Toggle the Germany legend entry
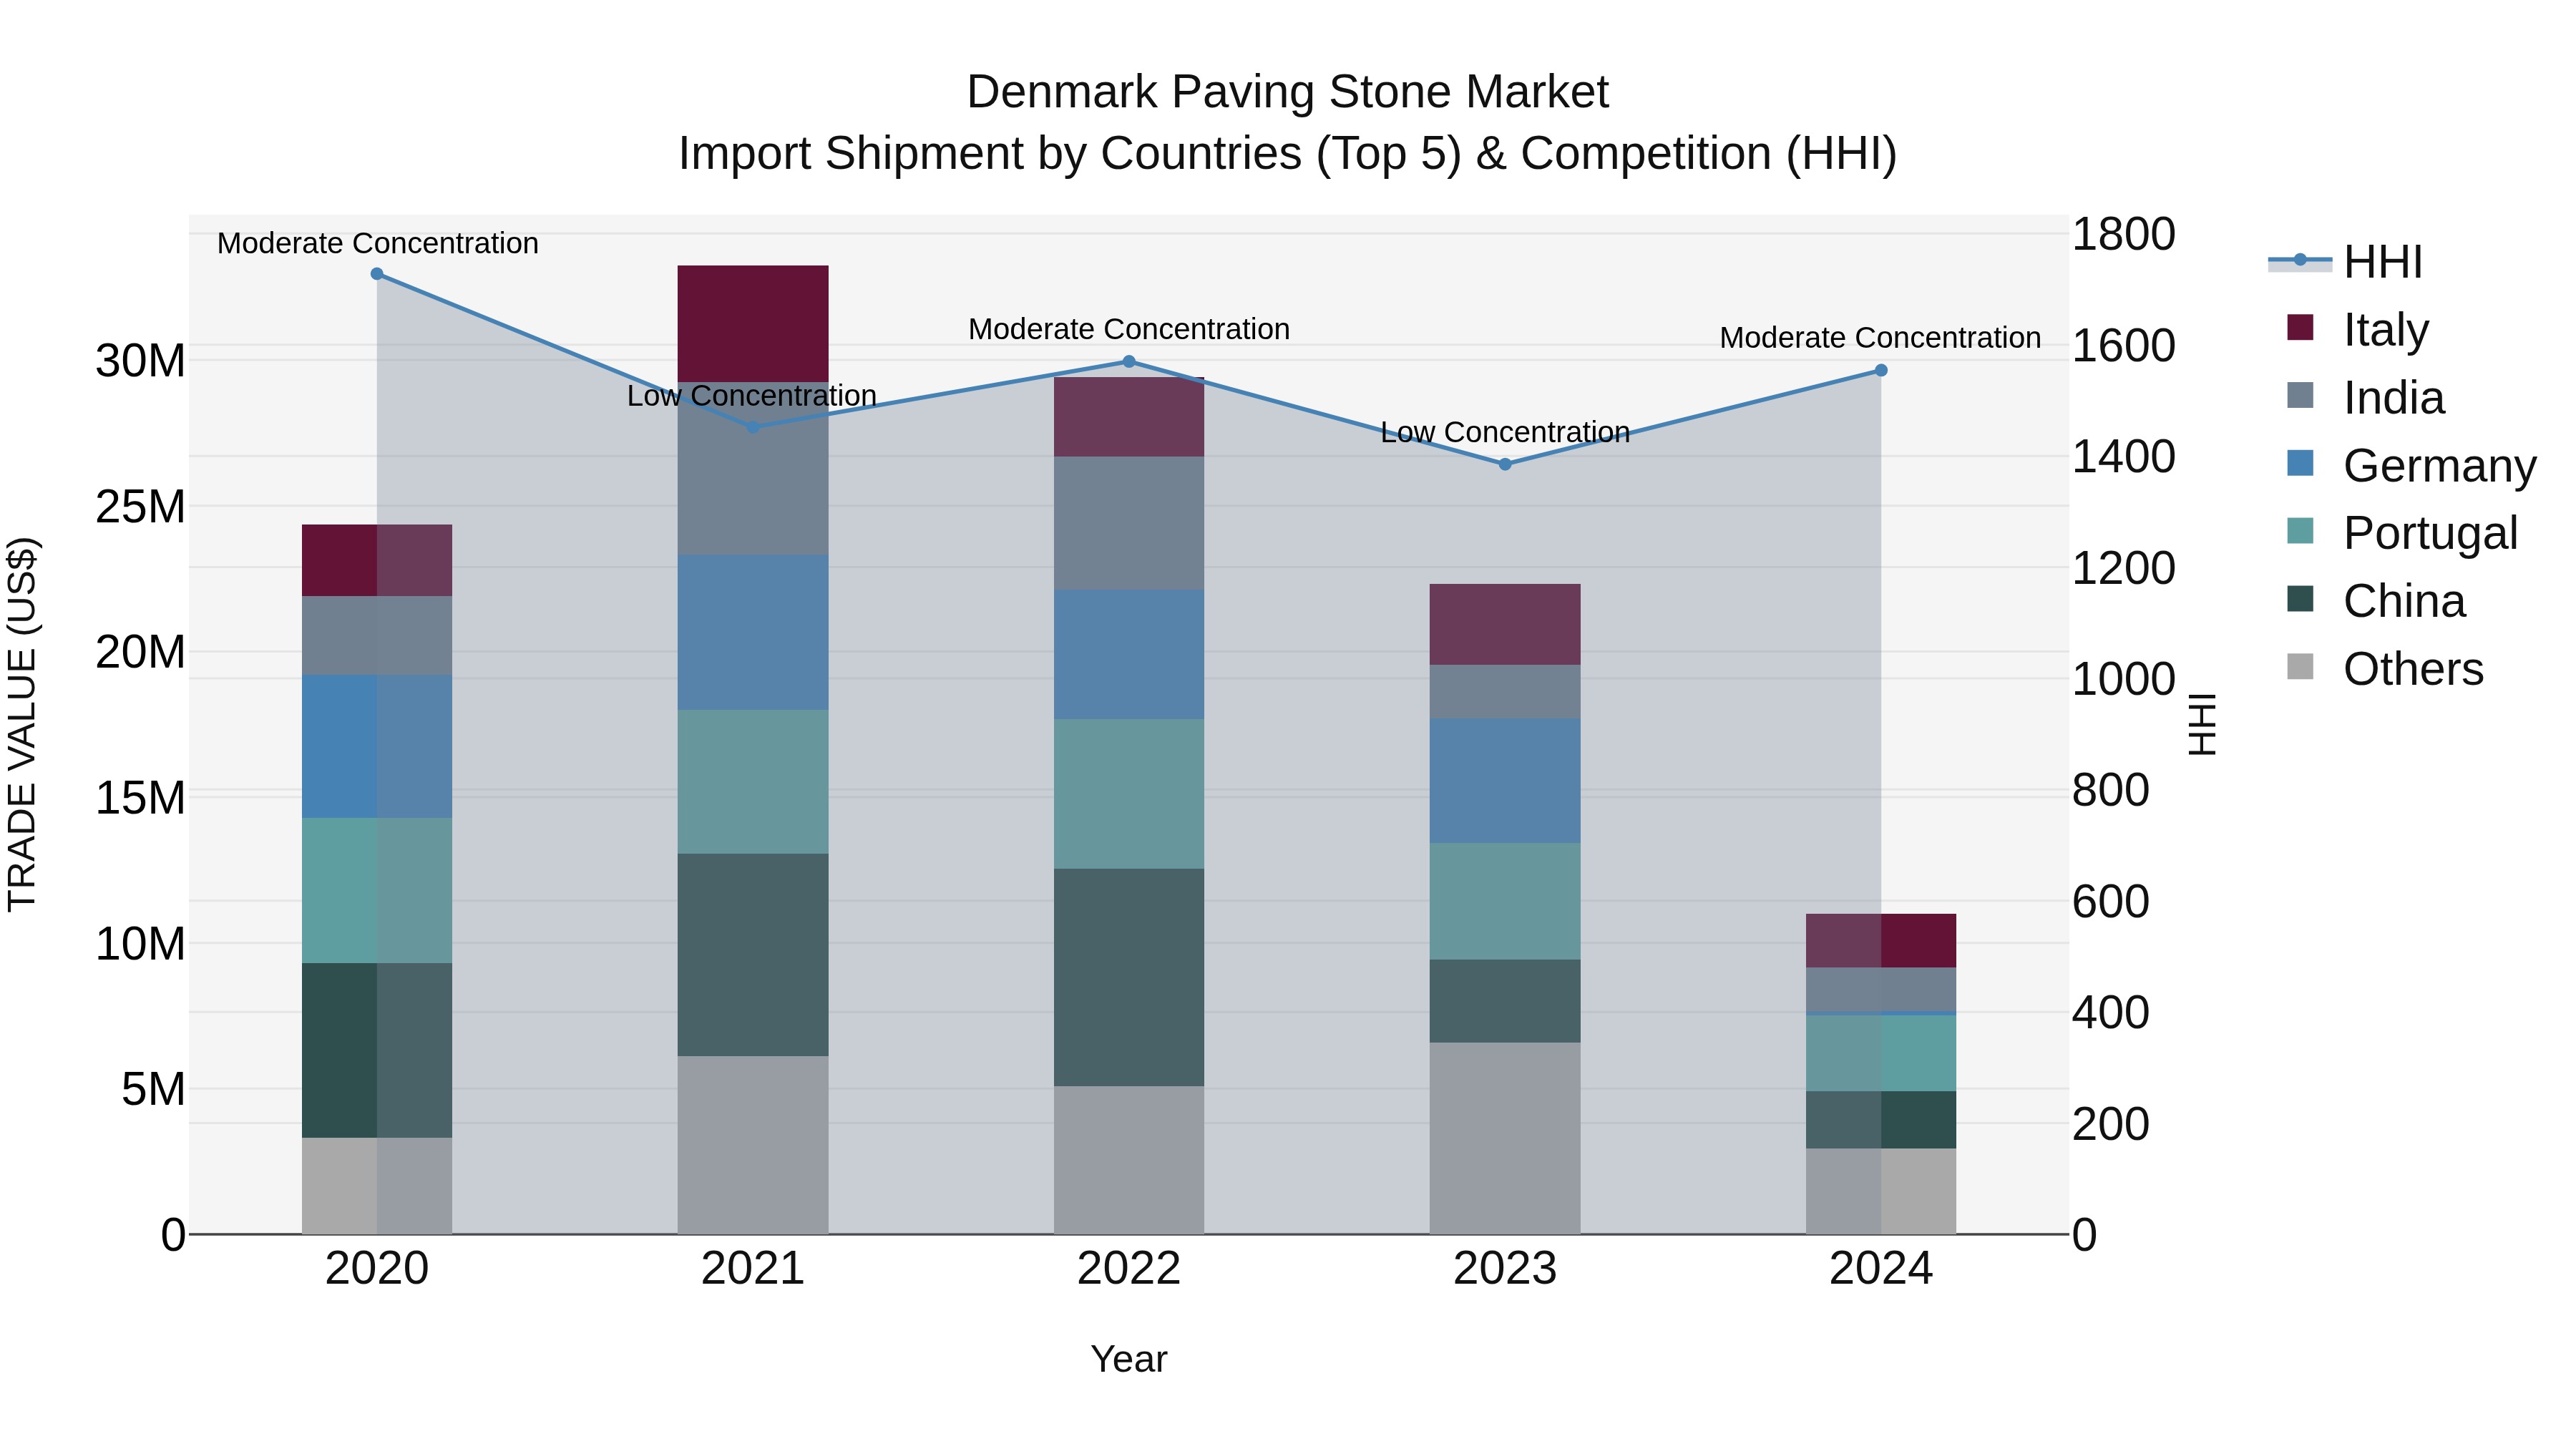This screenshot has width=2576, height=1449. tap(2411, 465)
